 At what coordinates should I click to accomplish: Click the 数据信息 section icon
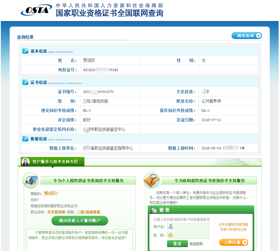25,139
